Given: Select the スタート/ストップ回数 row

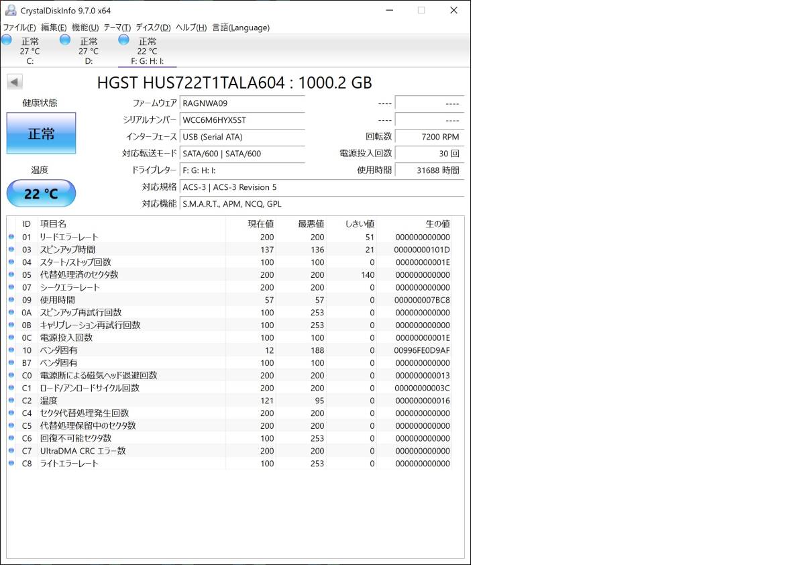Looking at the screenshot, I should tap(229, 262).
